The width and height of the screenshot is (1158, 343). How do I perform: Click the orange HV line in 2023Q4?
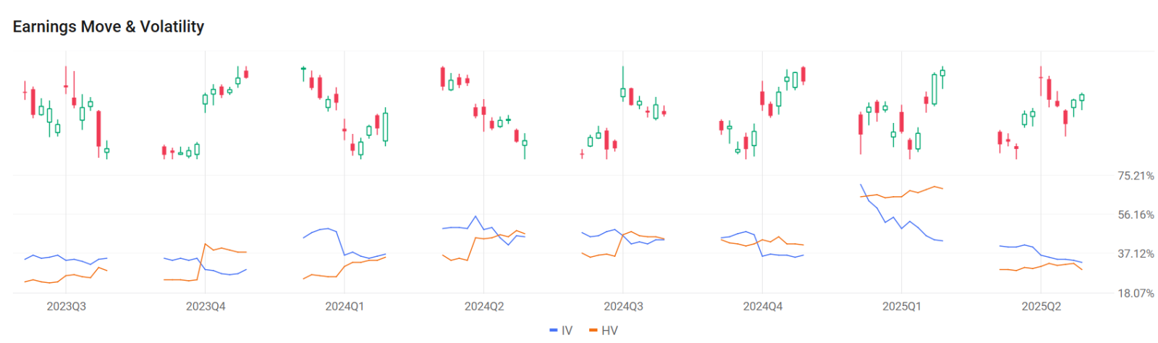(222, 248)
